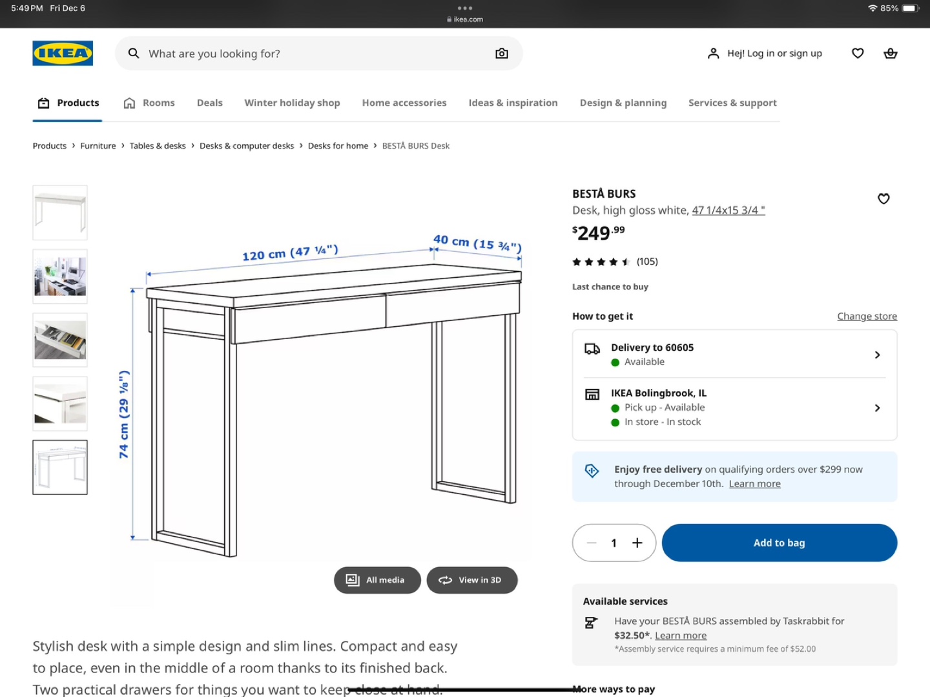Viewport: 930px width, 697px height.
Task: Click the delivery truck icon
Action: pyautogui.click(x=592, y=349)
